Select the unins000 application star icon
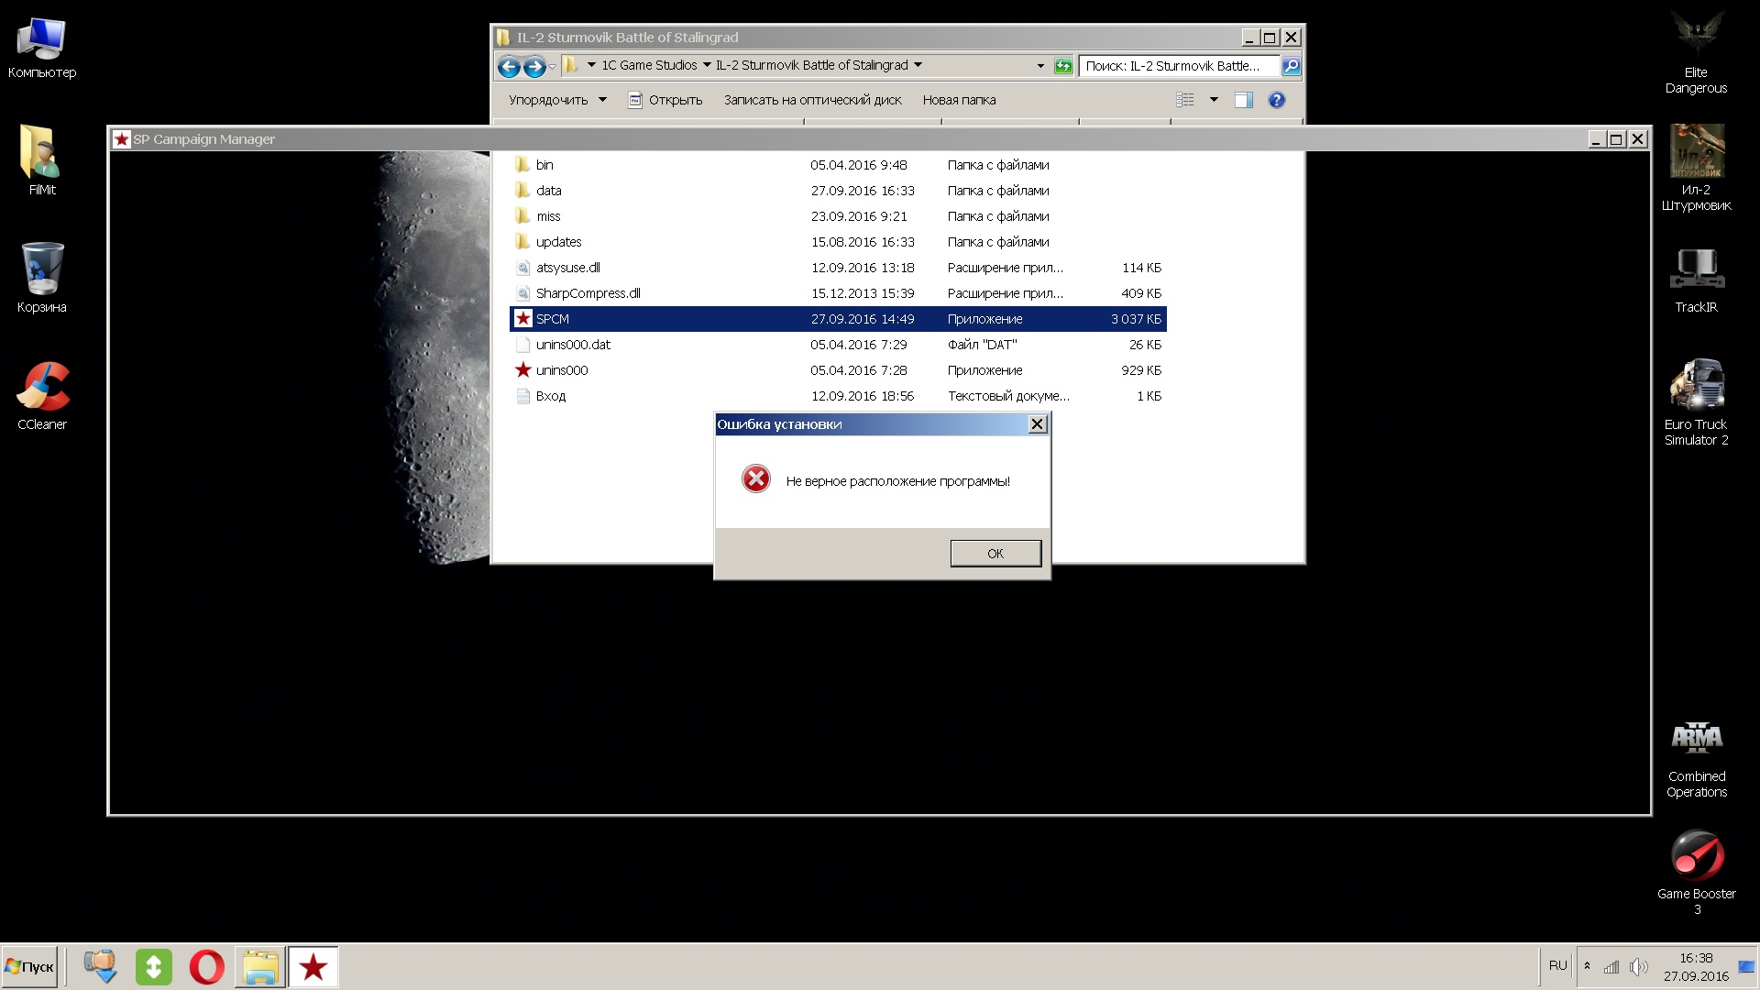Viewport: 1760px width, 990px height. (522, 369)
